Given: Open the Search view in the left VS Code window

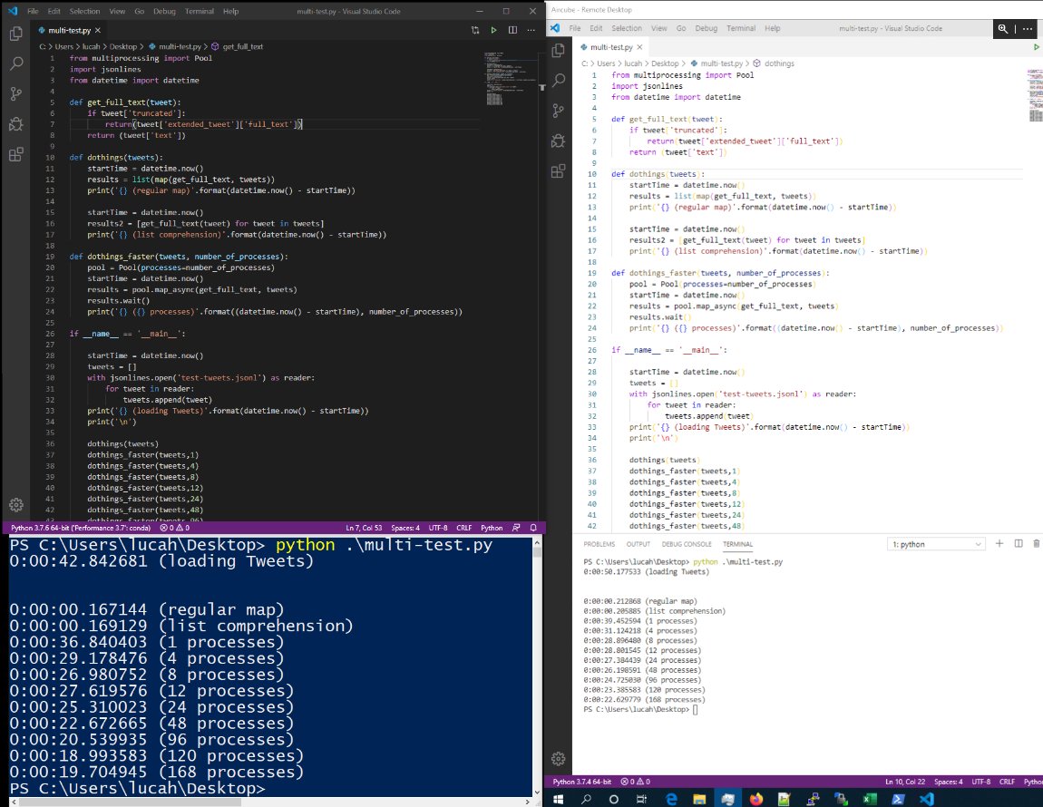Looking at the screenshot, I should [x=15, y=63].
